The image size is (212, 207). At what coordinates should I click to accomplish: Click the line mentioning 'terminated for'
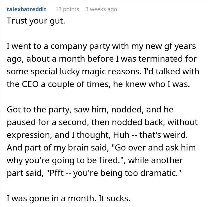click(102, 59)
